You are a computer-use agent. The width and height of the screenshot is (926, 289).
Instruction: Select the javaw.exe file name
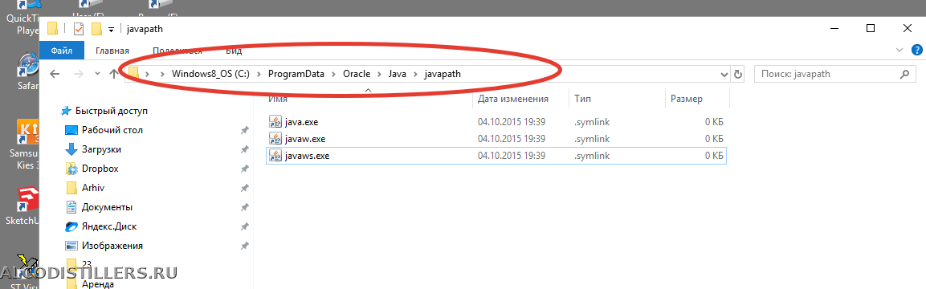304,139
